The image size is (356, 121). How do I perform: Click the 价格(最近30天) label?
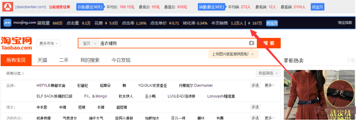90,7
